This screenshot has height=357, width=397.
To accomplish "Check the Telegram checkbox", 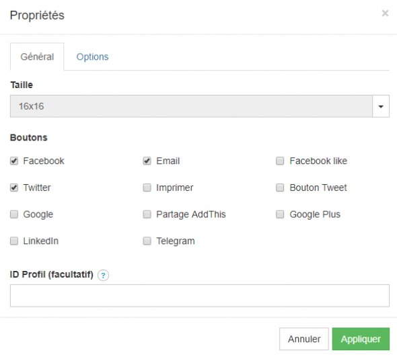I will (147, 241).
